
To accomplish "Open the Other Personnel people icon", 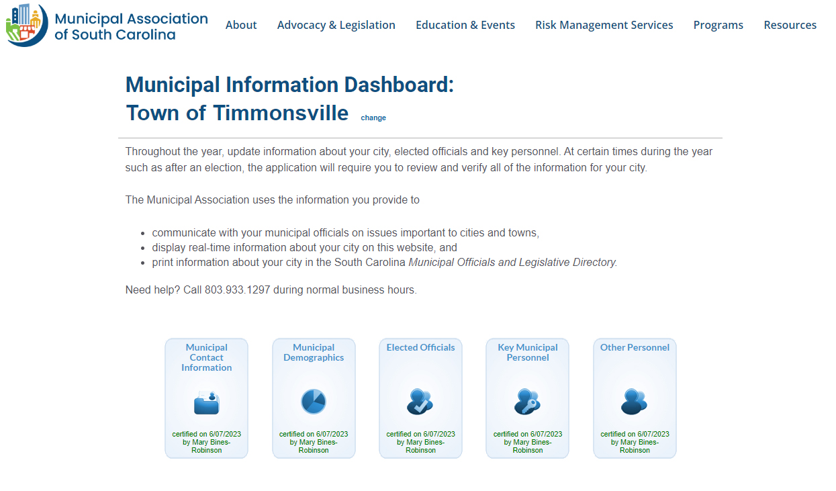I will (x=635, y=402).
